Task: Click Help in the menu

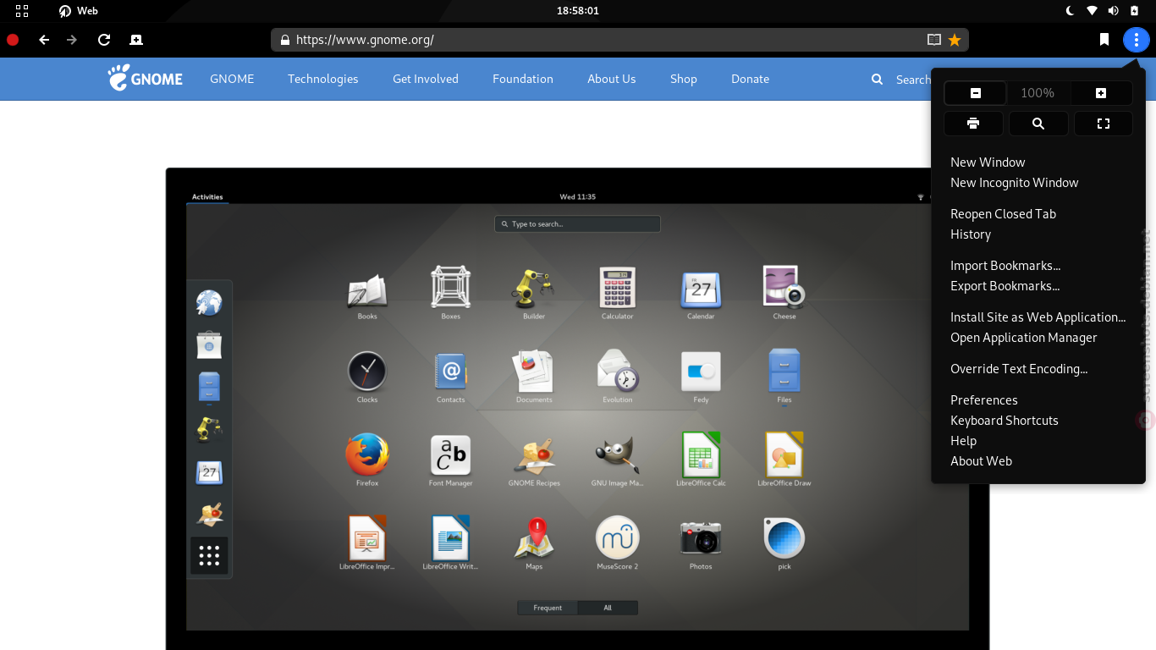Action: [x=963, y=441]
